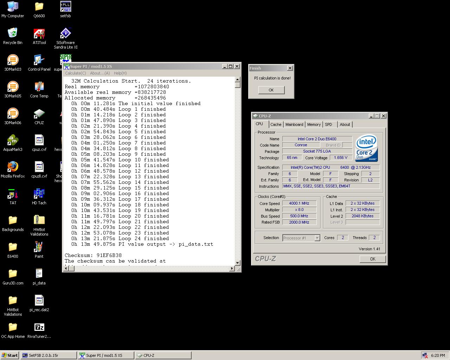Switch to CPU-Z Mainboard tab
This screenshot has height=360, width=450.
[x=294, y=124]
